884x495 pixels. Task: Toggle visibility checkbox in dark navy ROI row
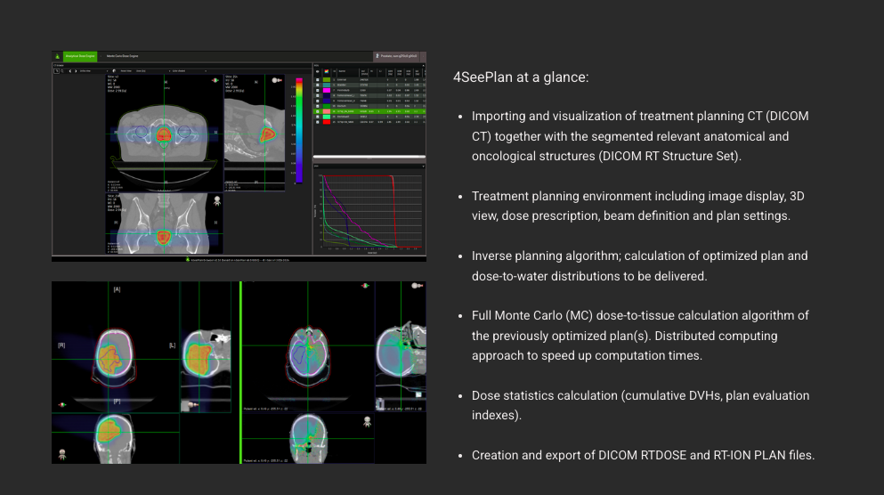[318, 96]
